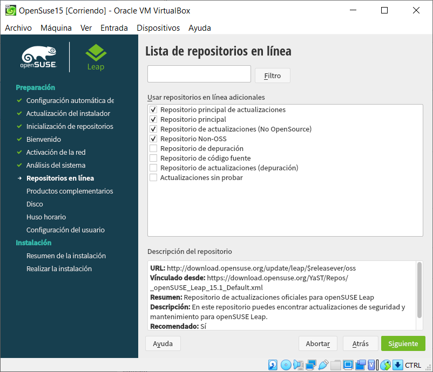Click 'Inicialización de repositorios' step
The image size is (433, 372).
point(70,126)
